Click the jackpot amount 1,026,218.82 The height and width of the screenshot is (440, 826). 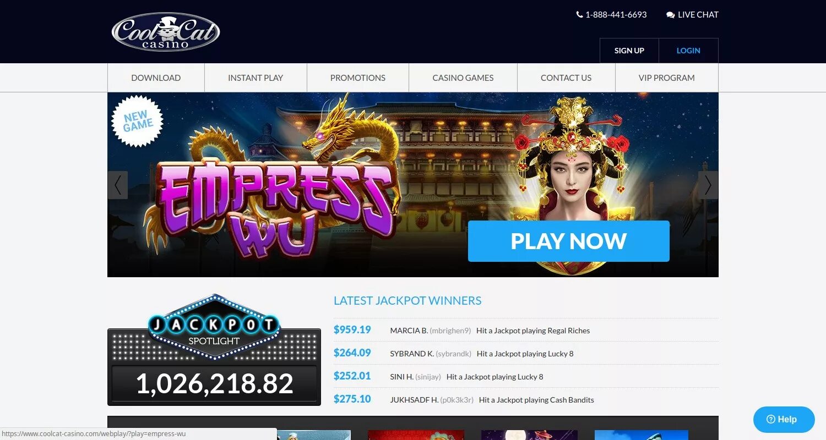coord(214,383)
